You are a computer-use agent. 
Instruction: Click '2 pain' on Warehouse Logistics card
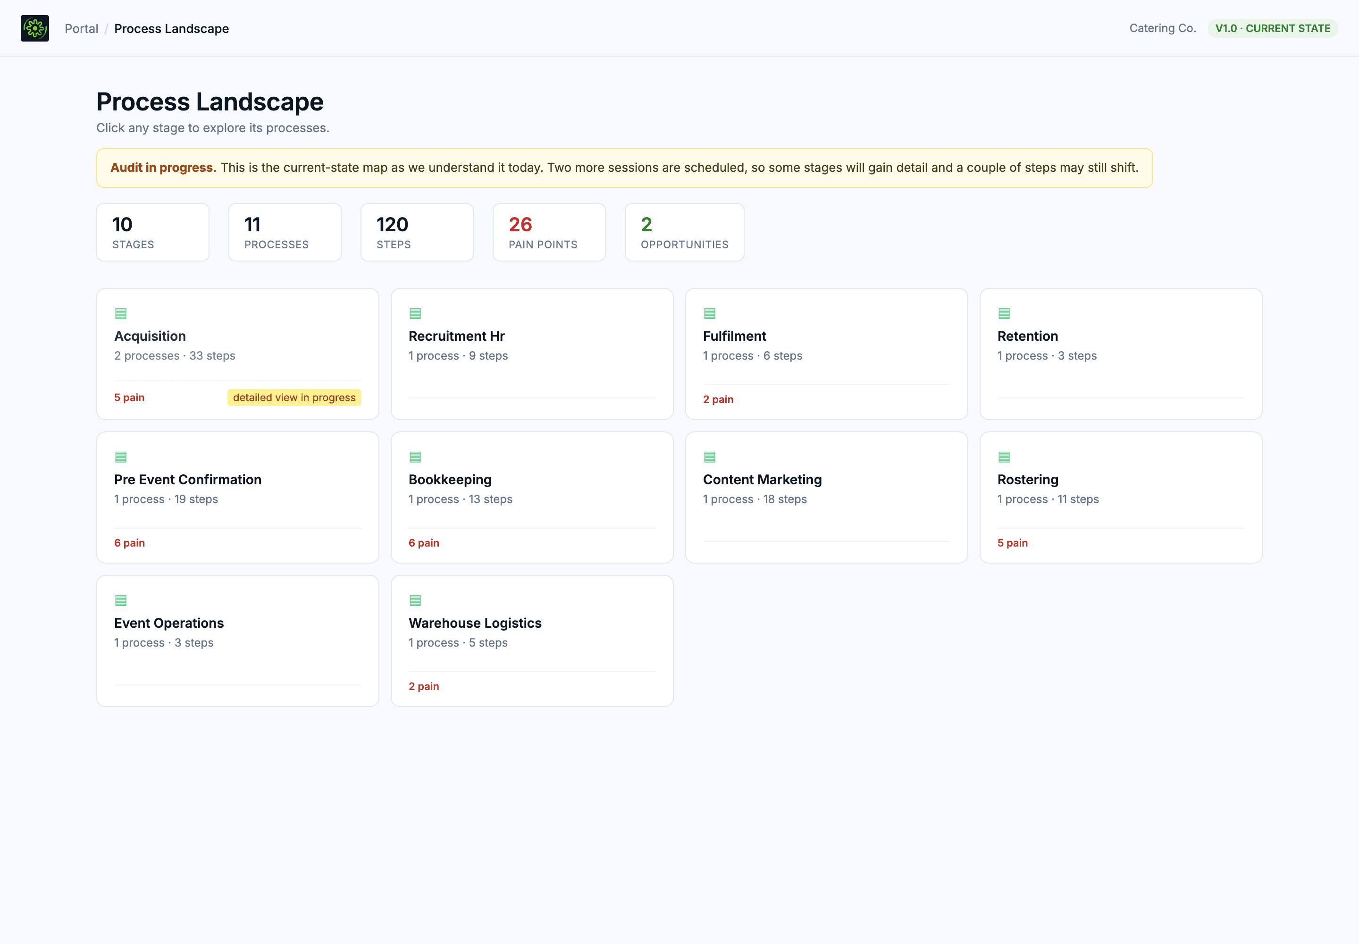[423, 686]
